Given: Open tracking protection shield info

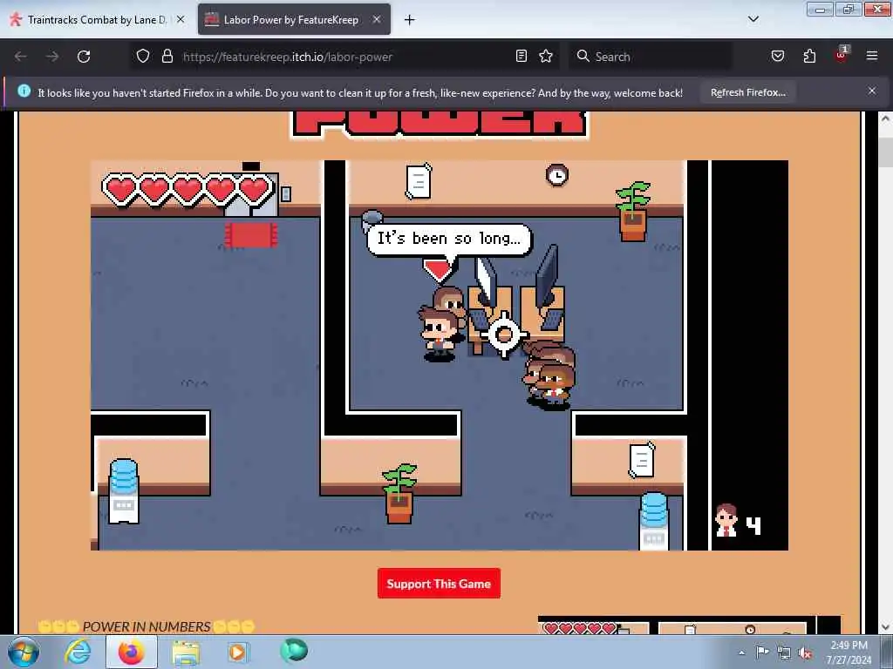Looking at the screenshot, I should [x=143, y=56].
